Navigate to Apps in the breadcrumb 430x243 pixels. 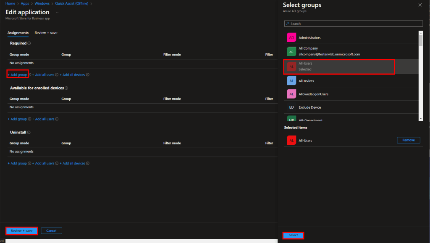coord(25,3)
